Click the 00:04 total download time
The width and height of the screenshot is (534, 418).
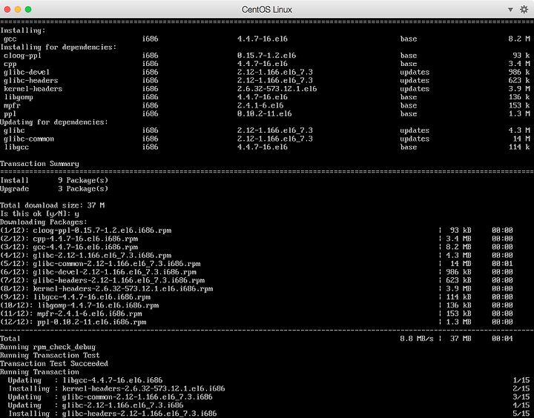click(x=502, y=339)
